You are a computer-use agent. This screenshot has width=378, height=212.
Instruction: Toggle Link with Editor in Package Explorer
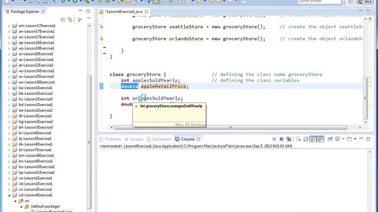(x=70, y=19)
